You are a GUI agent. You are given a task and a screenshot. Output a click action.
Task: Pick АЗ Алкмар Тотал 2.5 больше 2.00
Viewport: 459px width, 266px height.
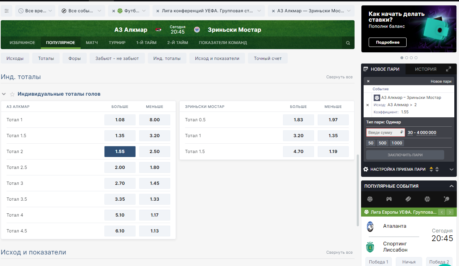[x=120, y=167]
